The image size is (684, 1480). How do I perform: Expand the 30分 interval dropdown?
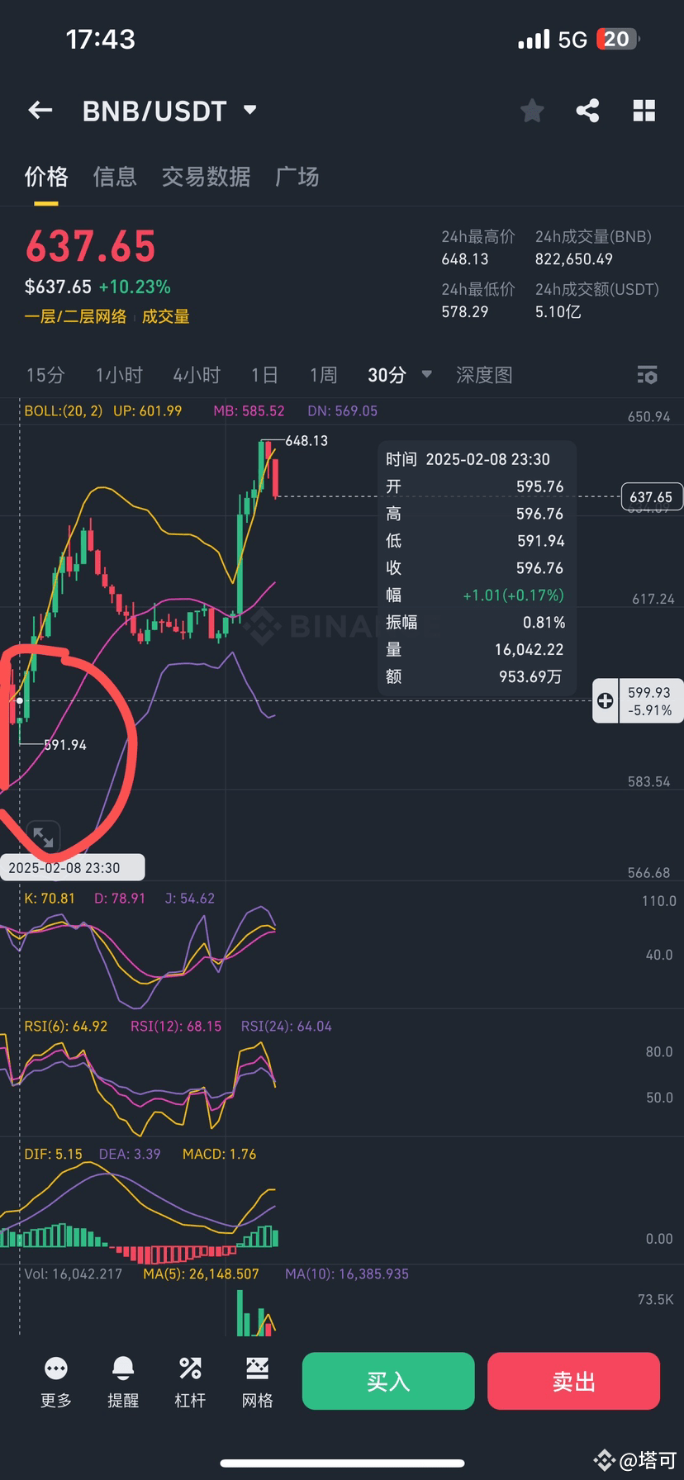tap(400, 375)
